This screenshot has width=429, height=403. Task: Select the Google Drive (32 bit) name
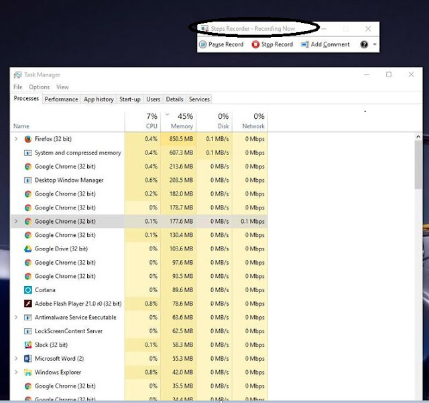point(61,249)
